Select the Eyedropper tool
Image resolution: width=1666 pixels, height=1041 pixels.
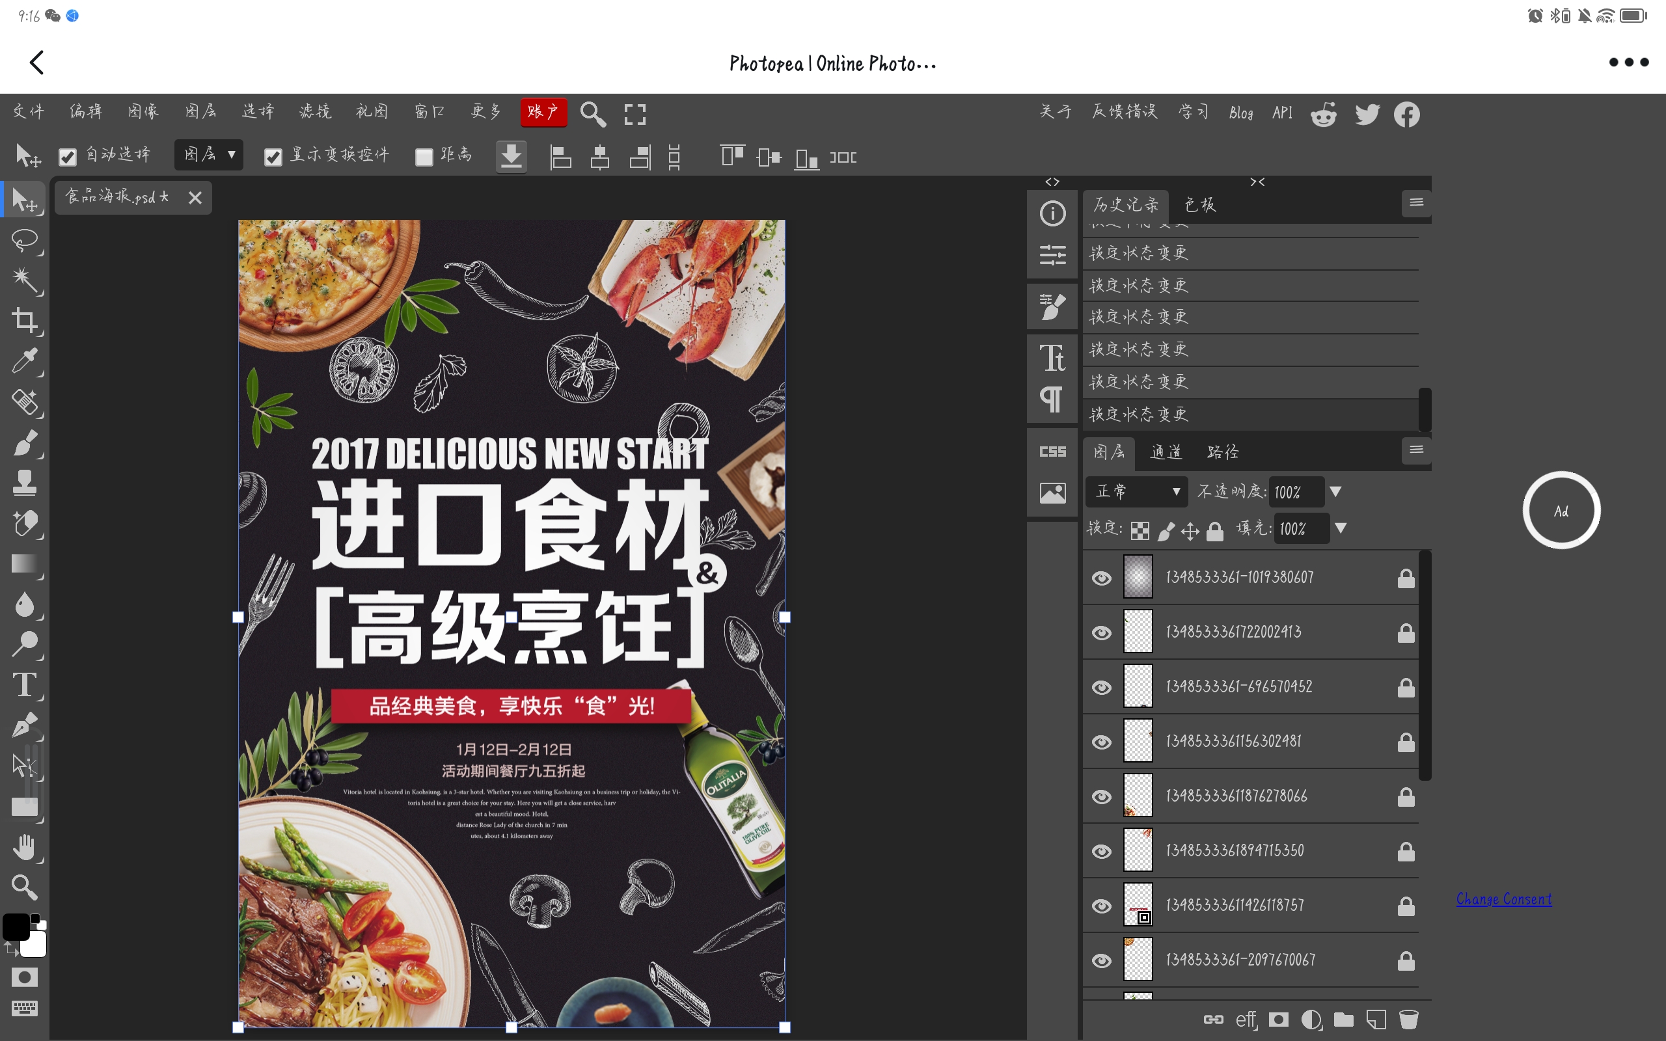point(25,360)
